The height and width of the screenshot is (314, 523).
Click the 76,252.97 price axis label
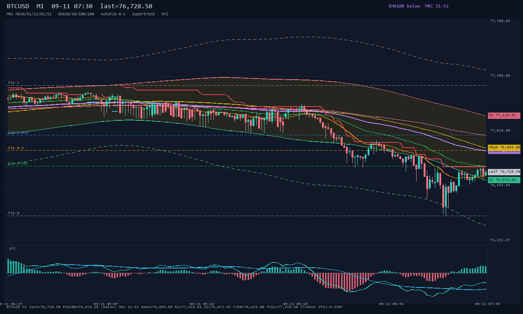(x=500, y=240)
